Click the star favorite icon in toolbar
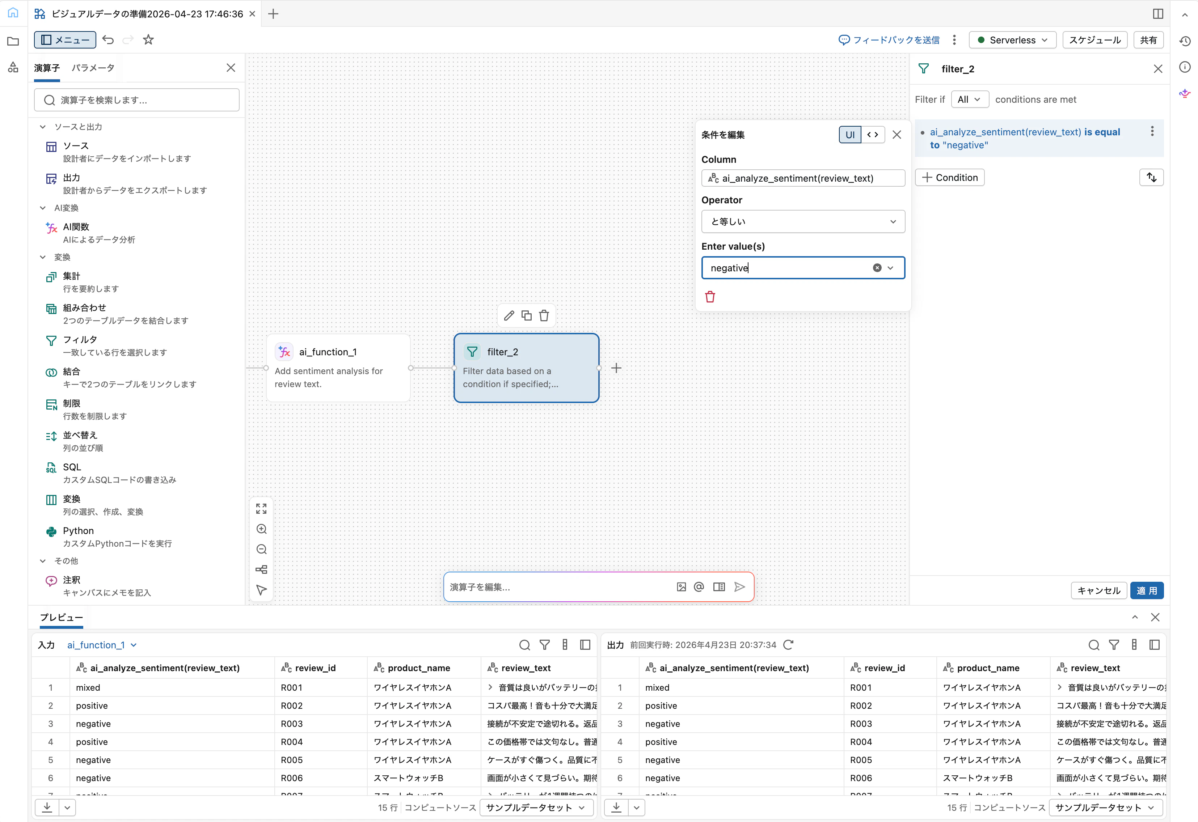This screenshot has height=822, width=1198. click(148, 40)
